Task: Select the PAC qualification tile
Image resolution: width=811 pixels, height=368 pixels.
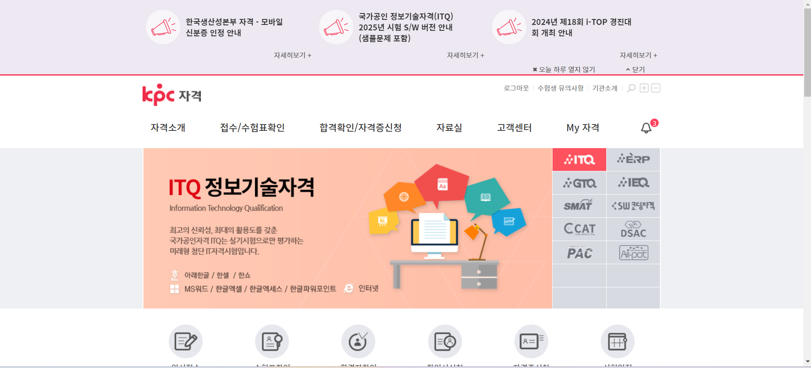Action: 579,252
